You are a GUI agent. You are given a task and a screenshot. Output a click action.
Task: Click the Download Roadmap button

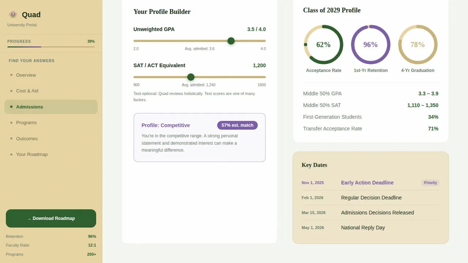click(51, 218)
